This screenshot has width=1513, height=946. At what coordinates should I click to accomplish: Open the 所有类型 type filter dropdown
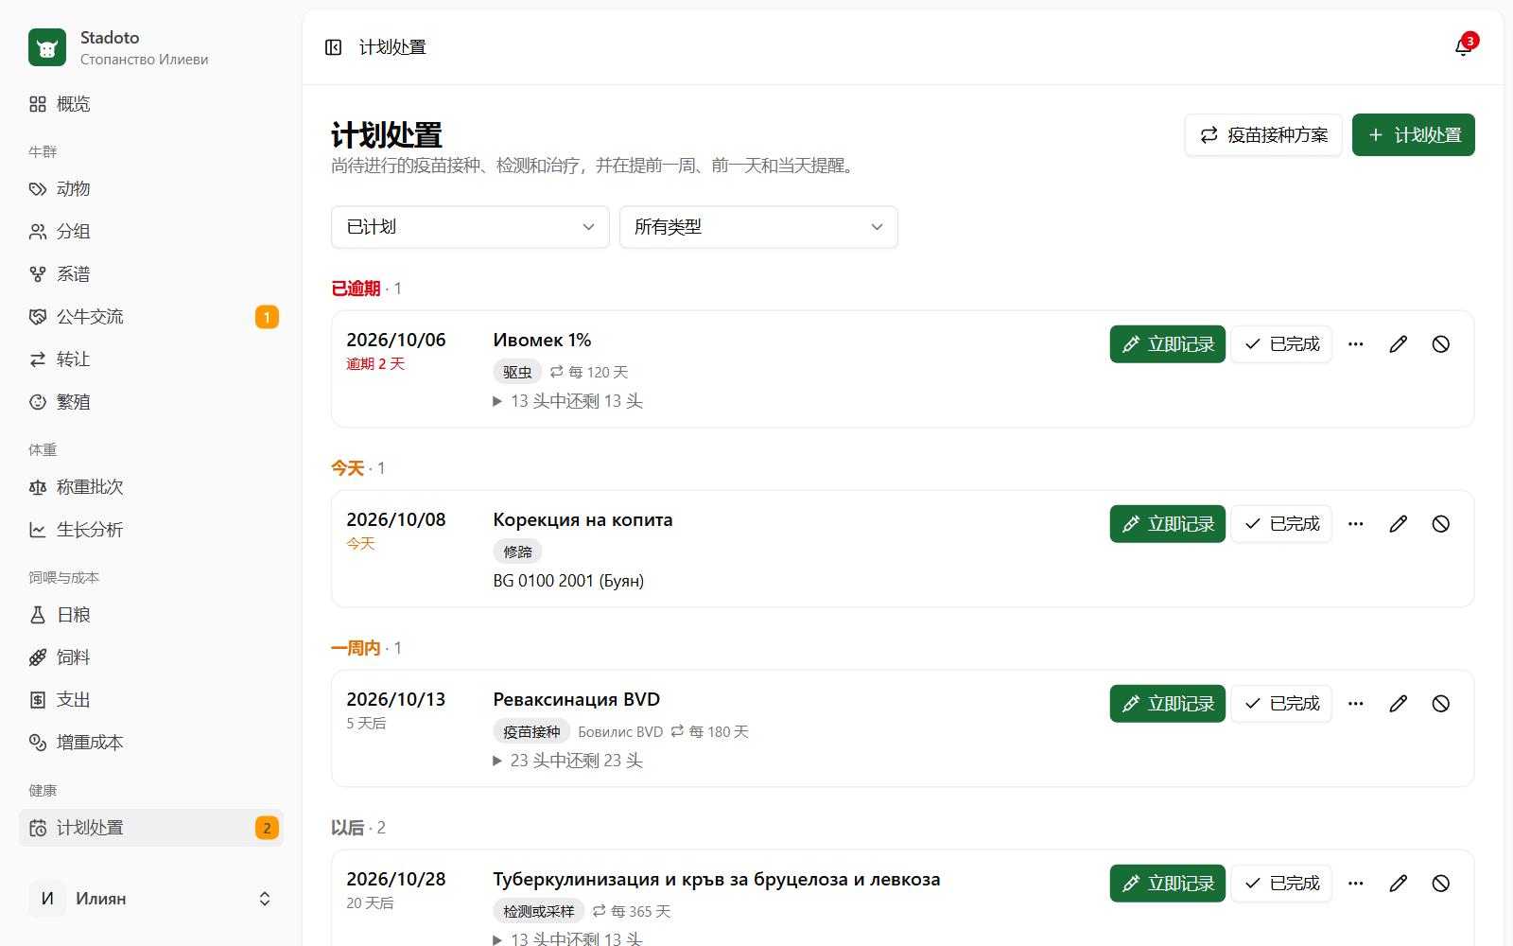[x=758, y=227]
